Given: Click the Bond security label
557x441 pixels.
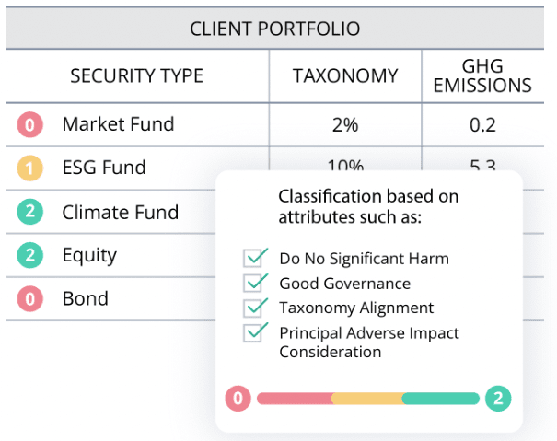Looking at the screenshot, I should click(x=85, y=299).
